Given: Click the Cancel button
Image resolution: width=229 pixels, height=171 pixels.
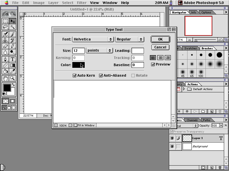Looking at the screenshot, I should pyautogui.click(x=160, y=47).
